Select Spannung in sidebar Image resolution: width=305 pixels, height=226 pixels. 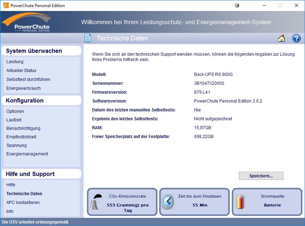coord(16,145)
